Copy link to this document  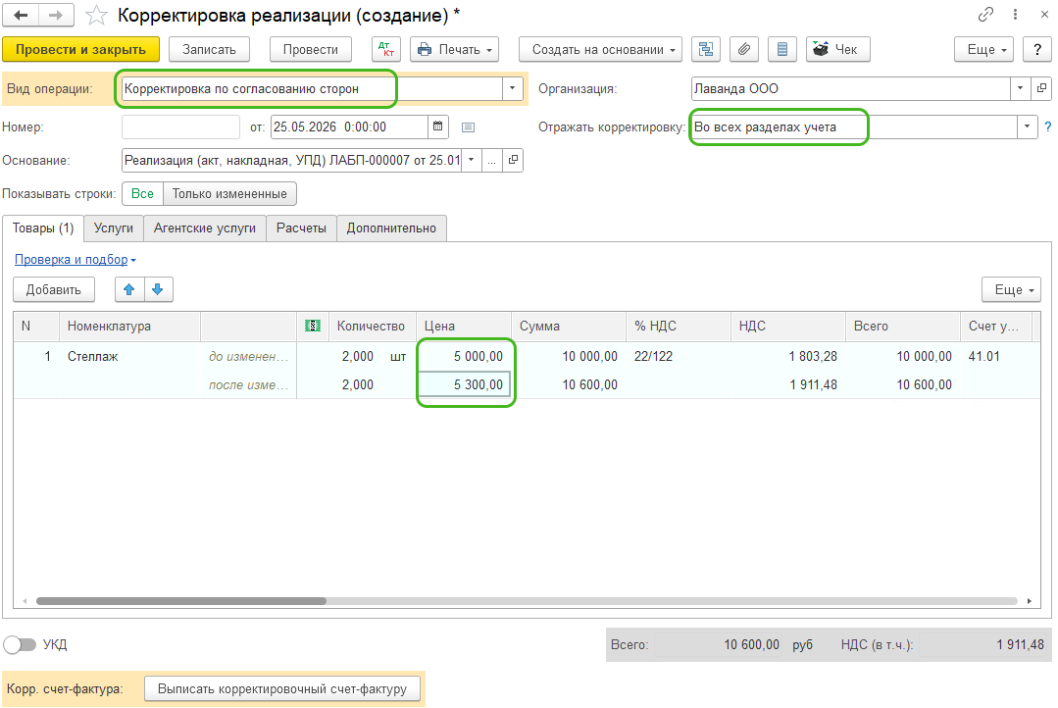[x=985, y=14]
